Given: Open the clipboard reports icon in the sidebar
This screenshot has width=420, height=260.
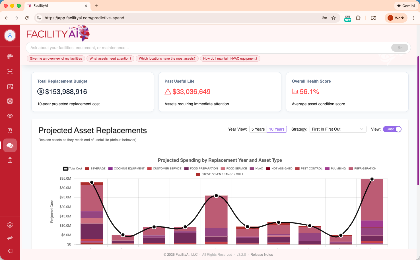Looking at the screenshot, I should 10,160.
